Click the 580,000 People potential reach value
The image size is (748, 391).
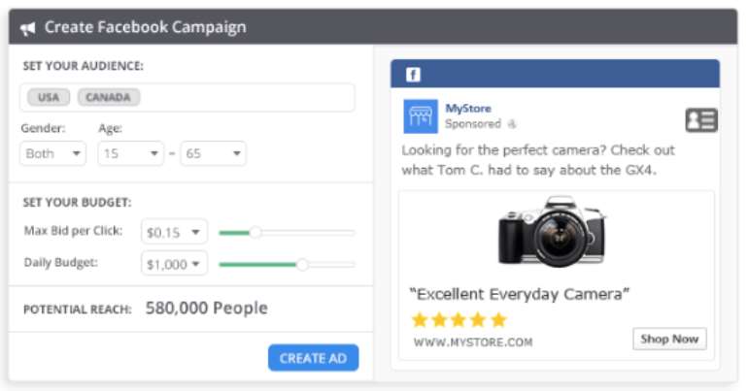point(207,309)
